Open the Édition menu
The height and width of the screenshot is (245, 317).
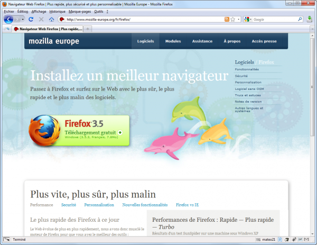(23, 12)
